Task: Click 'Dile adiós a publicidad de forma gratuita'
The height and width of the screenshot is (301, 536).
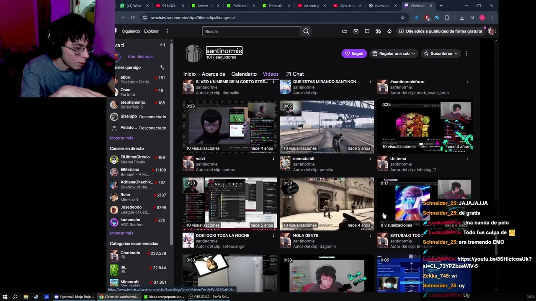Action: [440, 31]
